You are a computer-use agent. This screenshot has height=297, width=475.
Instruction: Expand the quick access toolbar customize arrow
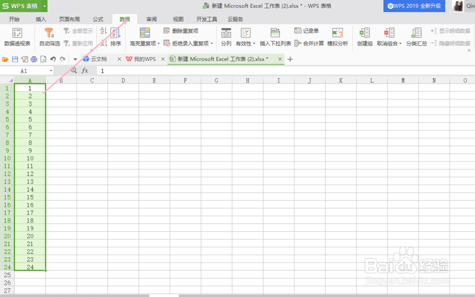click(75, 59)
